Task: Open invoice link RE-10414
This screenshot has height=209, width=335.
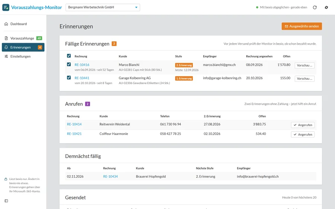Action: coord(74,124)
